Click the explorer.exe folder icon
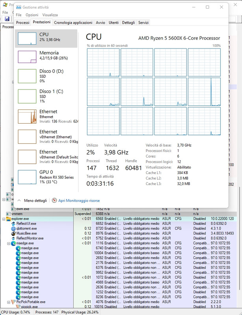 (x=8, y=219)
